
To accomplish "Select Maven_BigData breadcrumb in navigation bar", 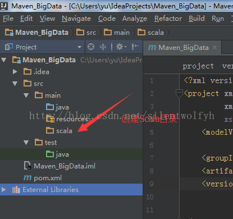I will [x=36, y=33].
